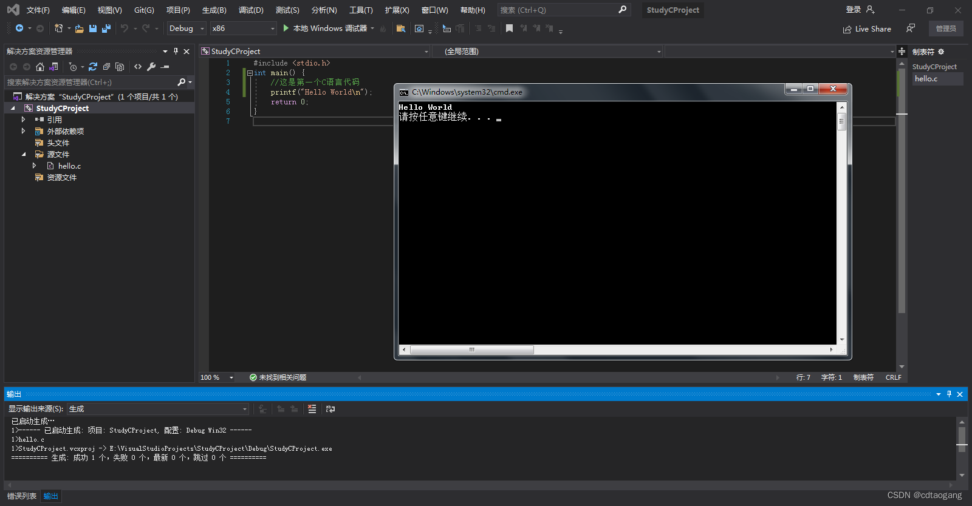Click the collapse all icon in Solution Explorer
Viewport: 972px width, 506px height.
(106, 67)
